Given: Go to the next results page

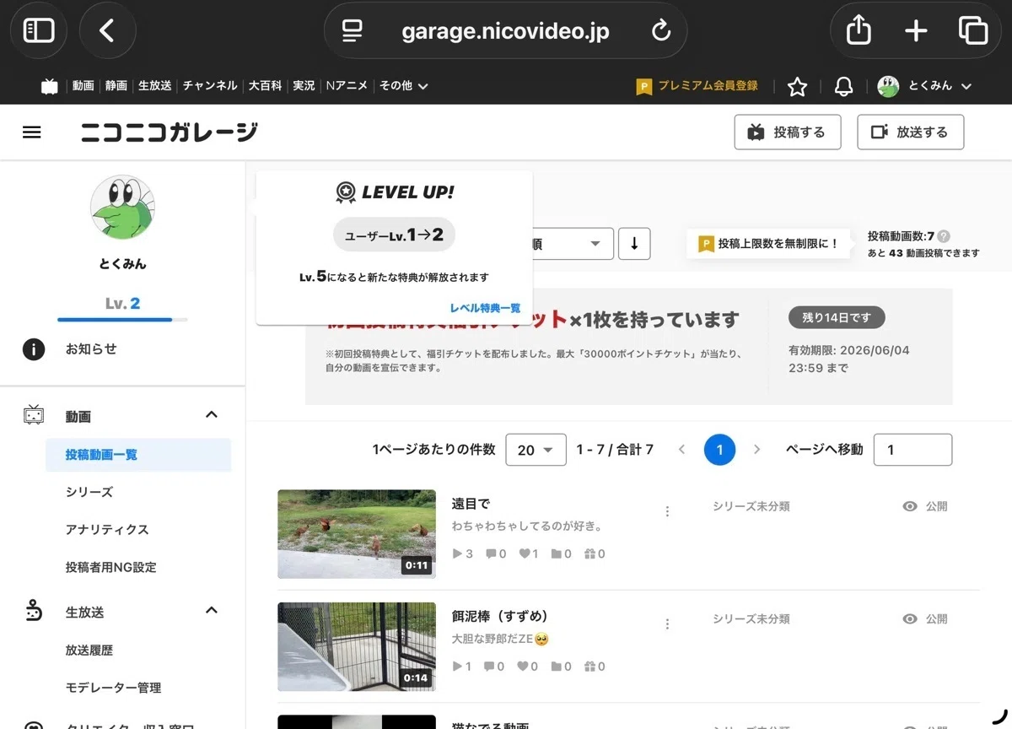Looking at the screenshot, I should pos(756,450).
